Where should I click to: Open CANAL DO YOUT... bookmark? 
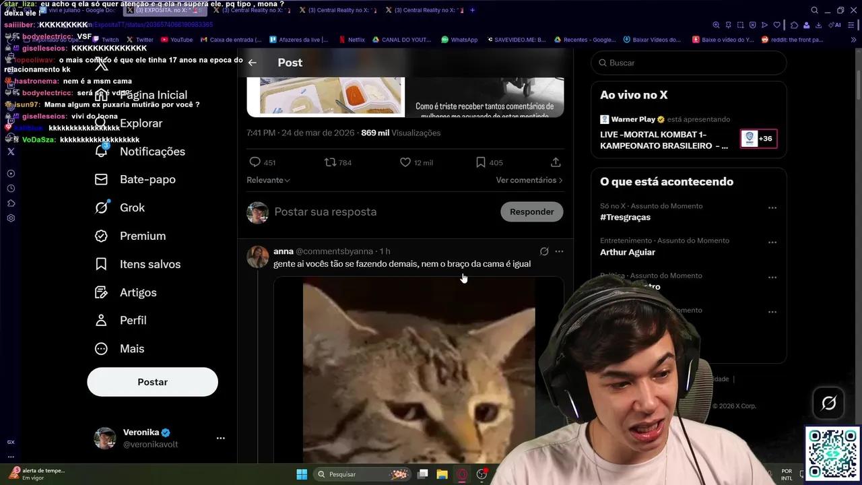[x=402, y=40]
